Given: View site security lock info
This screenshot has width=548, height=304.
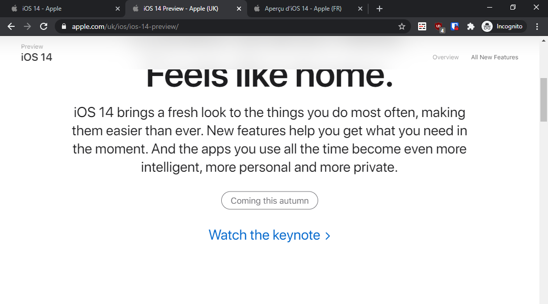Looking at the screenshot, I should (x=63, y=26).
